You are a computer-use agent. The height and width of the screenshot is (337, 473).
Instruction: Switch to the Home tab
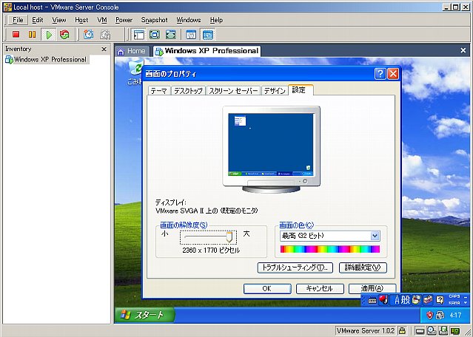click(132, 51)
